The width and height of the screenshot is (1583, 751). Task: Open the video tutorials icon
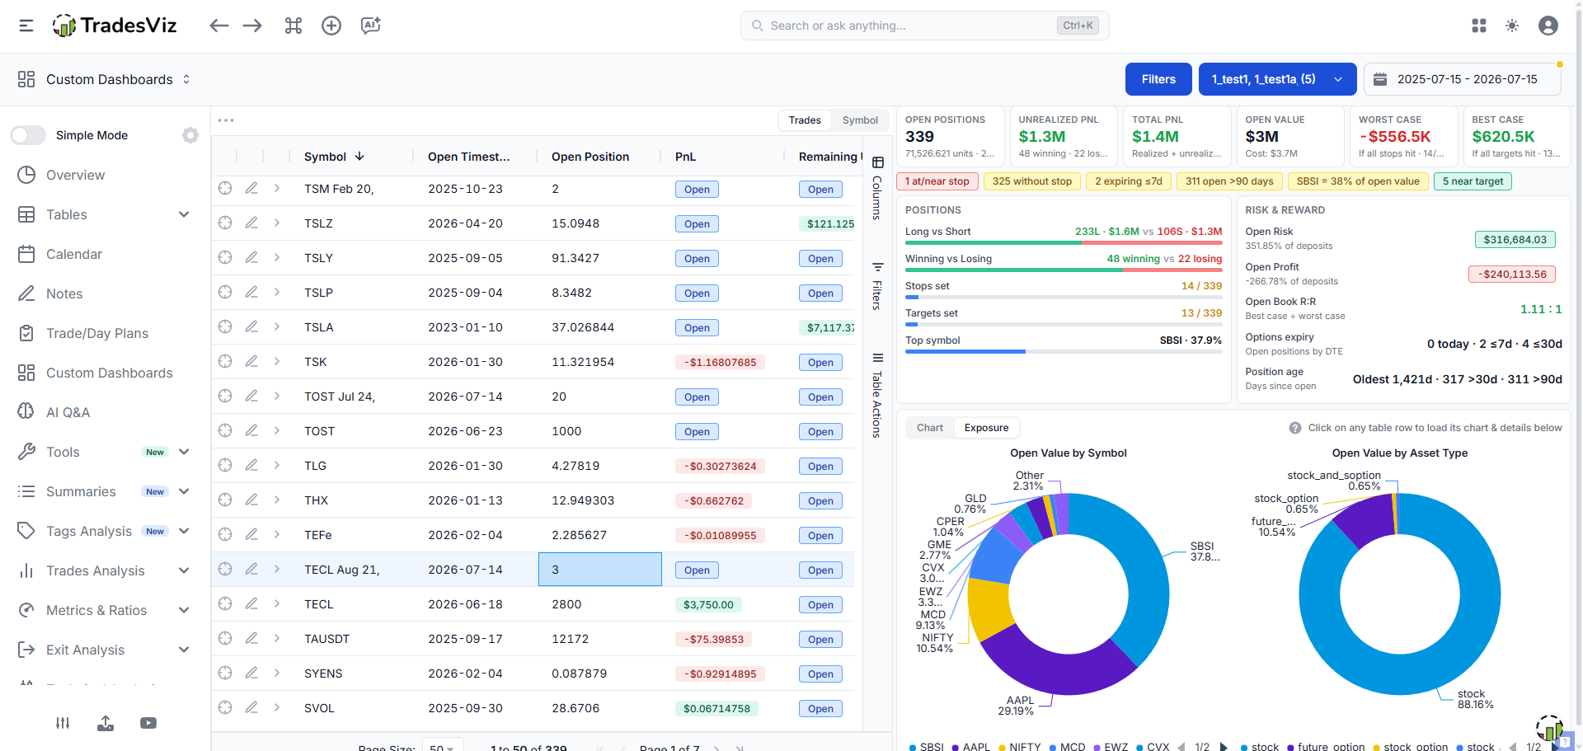(148, 723)
